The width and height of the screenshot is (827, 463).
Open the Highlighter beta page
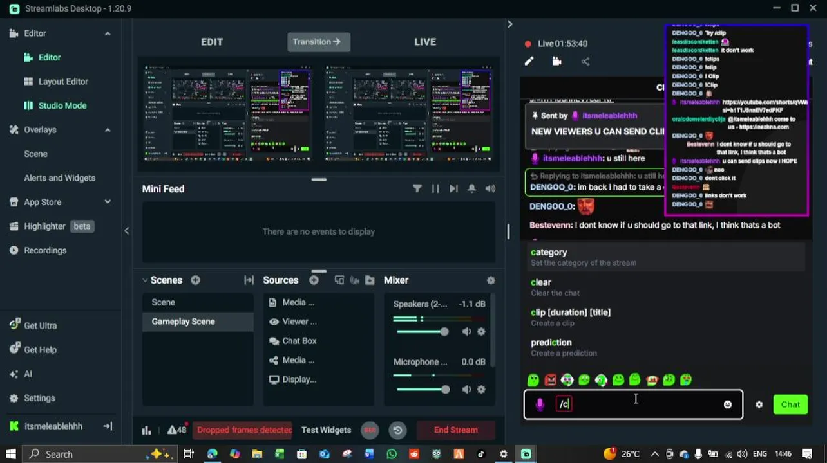[52, 226]
